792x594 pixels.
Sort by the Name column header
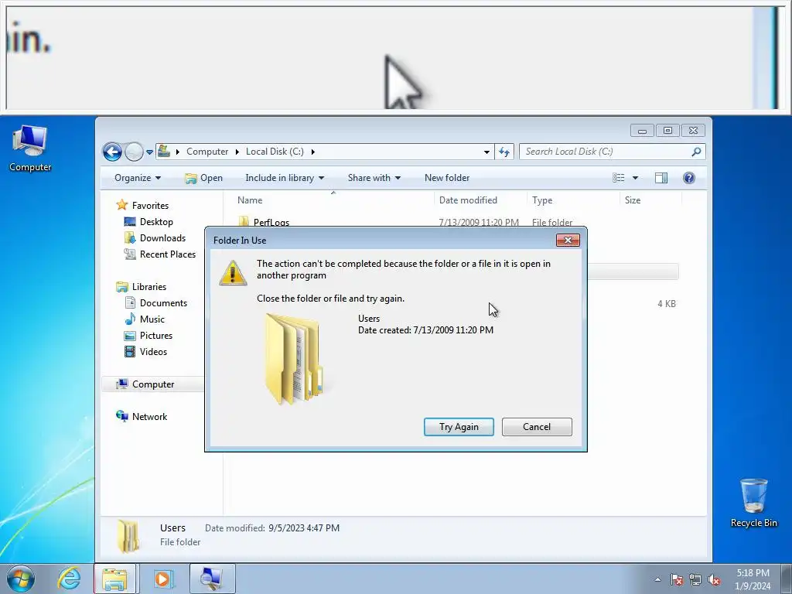click(333, 200)
